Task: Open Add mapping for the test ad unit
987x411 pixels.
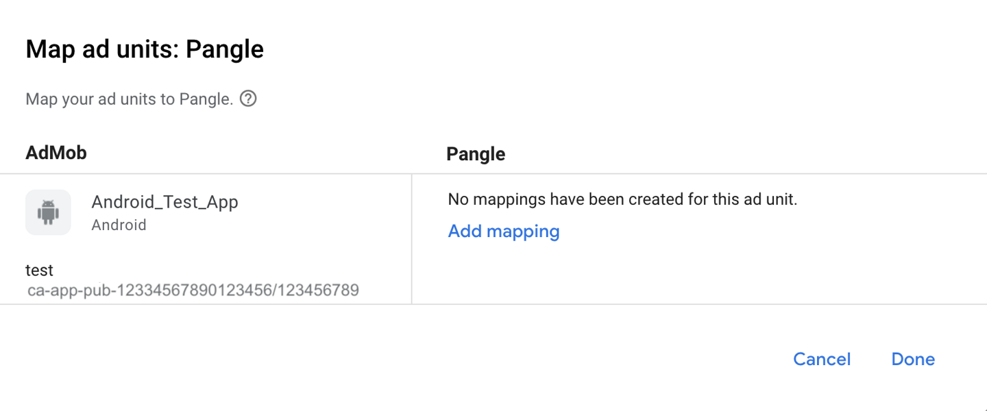Action: [x=503, y=231]
